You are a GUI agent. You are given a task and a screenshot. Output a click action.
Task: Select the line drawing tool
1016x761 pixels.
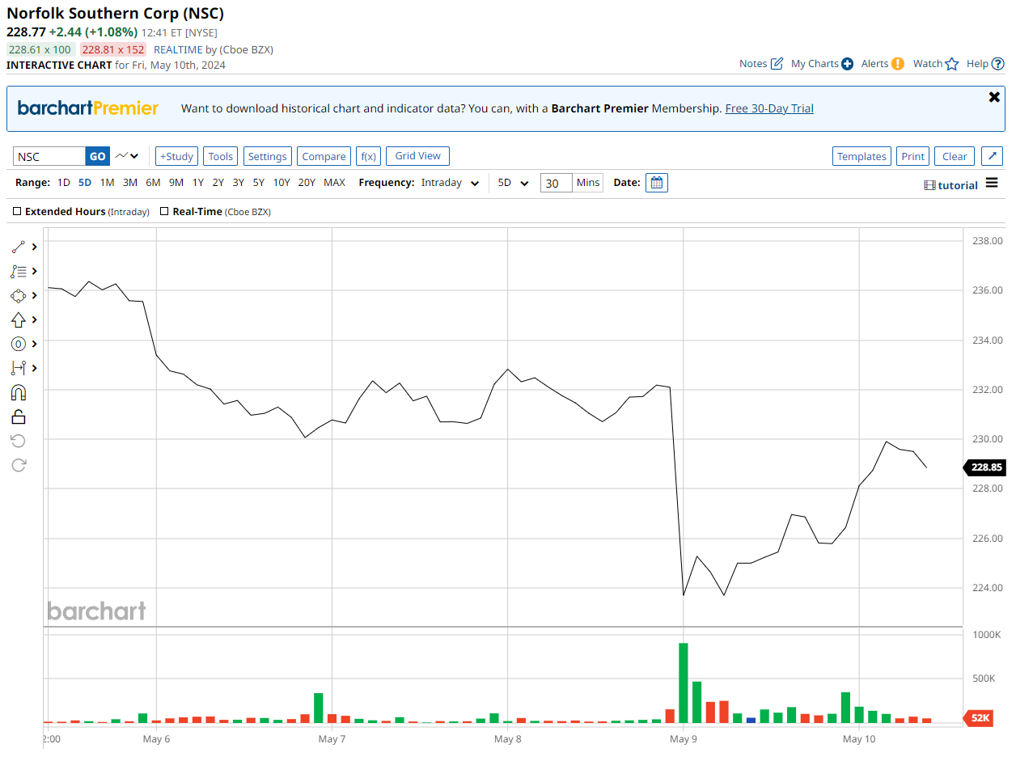19,247
